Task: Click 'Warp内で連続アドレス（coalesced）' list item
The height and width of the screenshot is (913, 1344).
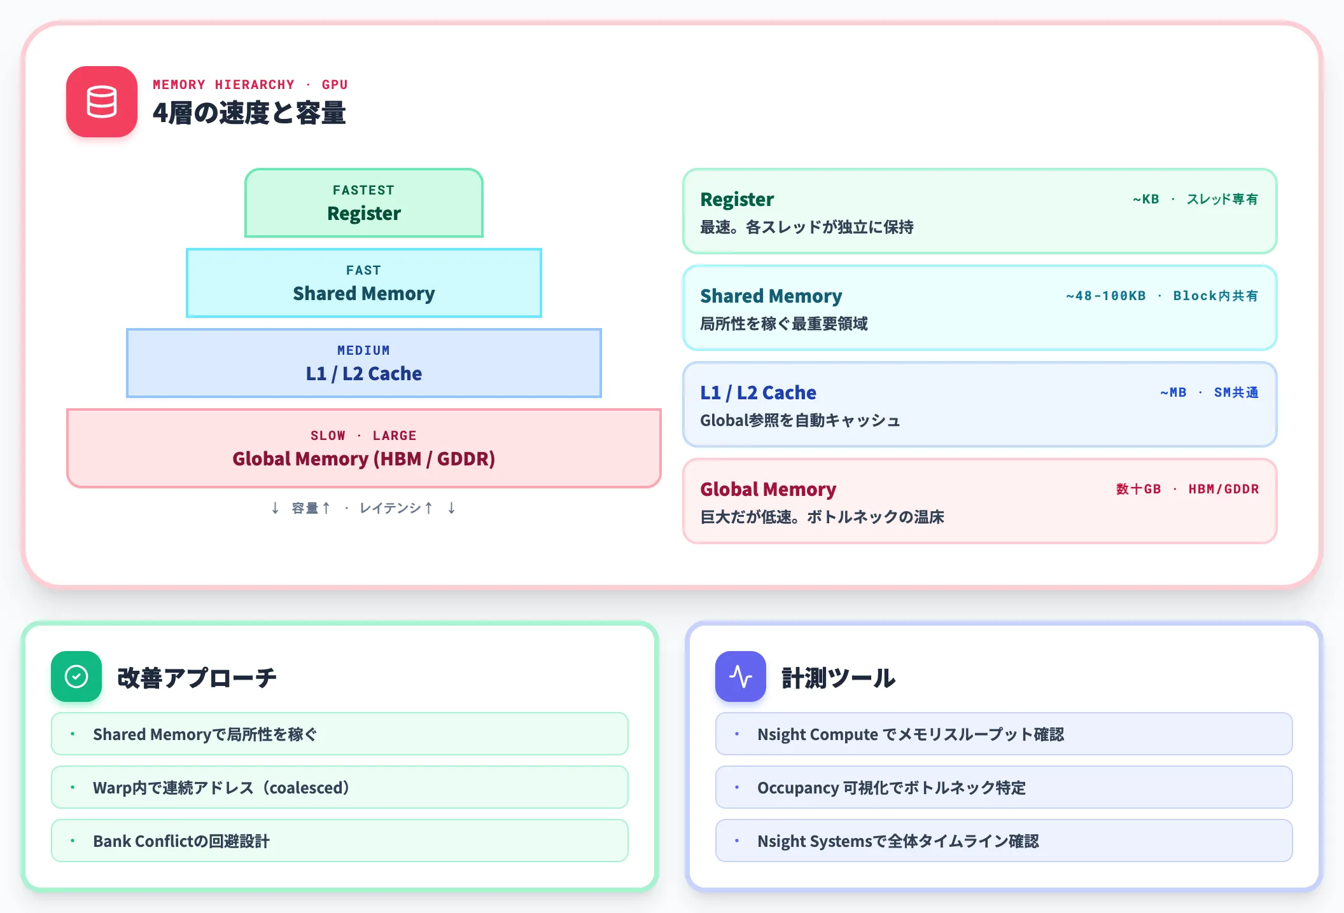Action: [340, 787]
